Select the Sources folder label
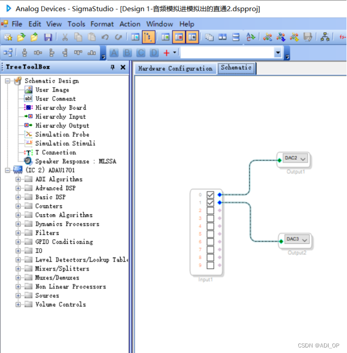Viewport: 347px width, 353px height. tap(47, 295)
